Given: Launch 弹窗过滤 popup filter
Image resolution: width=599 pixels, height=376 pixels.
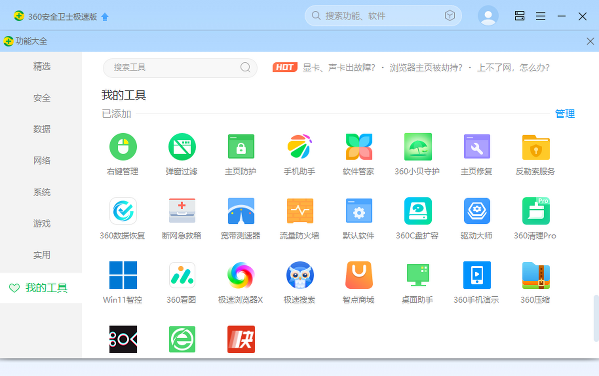Looking at the screenshot, I should click(182, 147).
